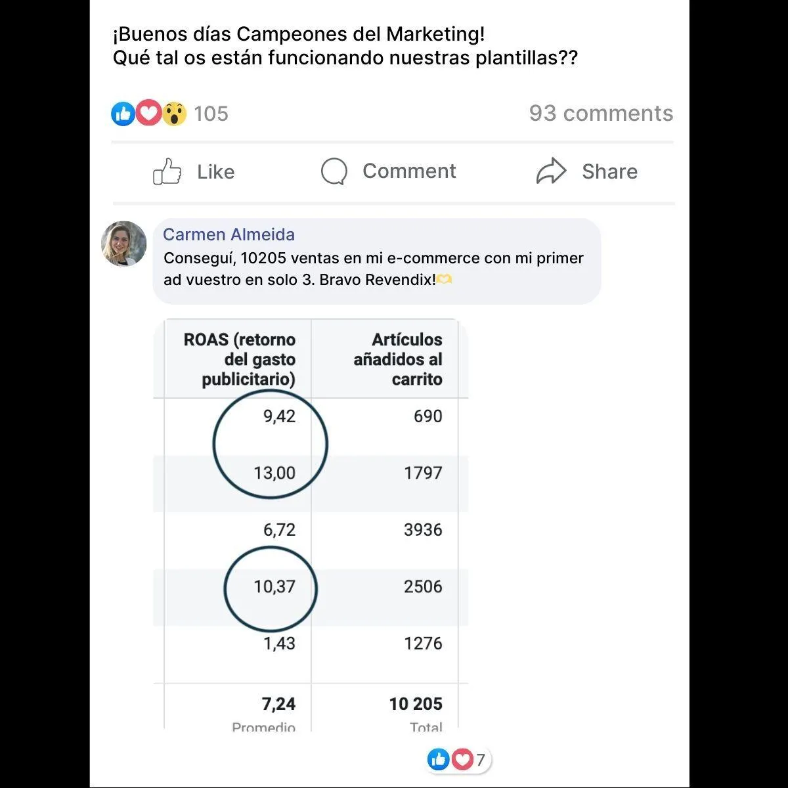This screenshot has height=788, width=788.
Task: Click the red heart reaction on post
Action: 148,114
